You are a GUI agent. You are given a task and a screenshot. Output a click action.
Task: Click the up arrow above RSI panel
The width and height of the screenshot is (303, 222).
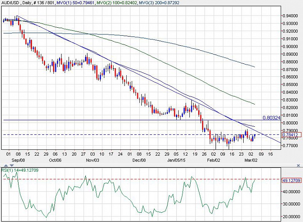6,165
